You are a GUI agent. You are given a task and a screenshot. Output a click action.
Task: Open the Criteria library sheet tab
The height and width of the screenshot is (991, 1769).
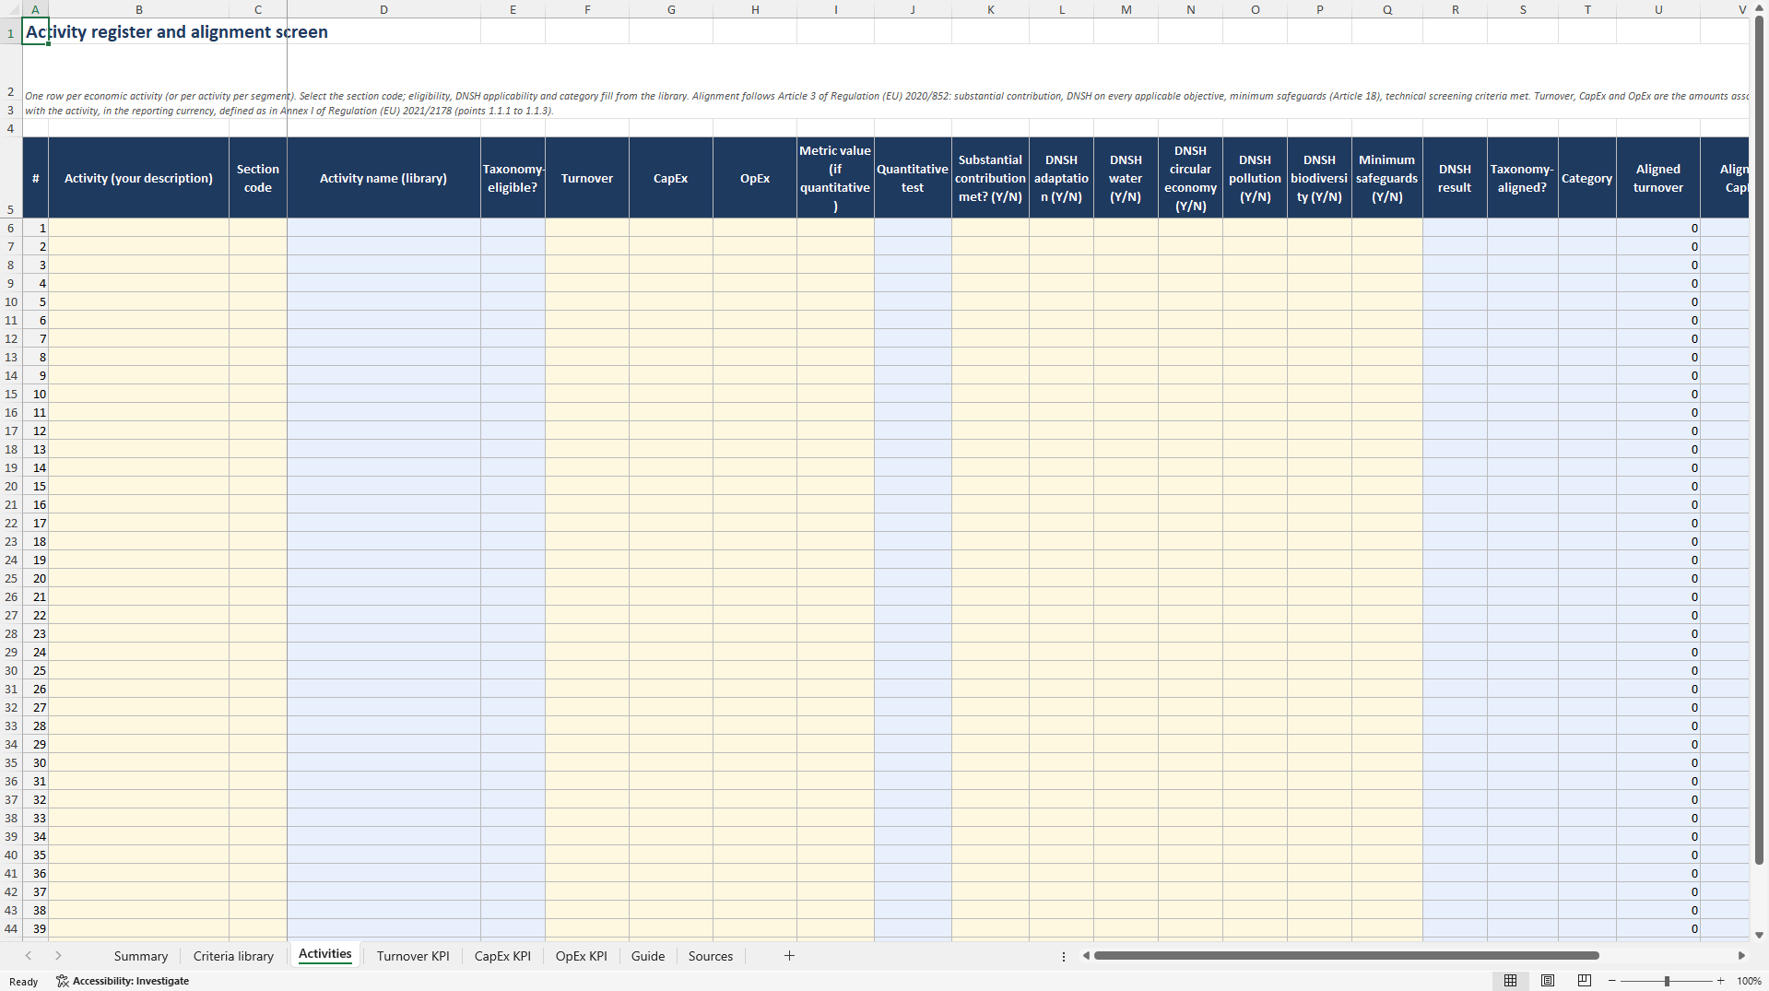pos(233,956)
